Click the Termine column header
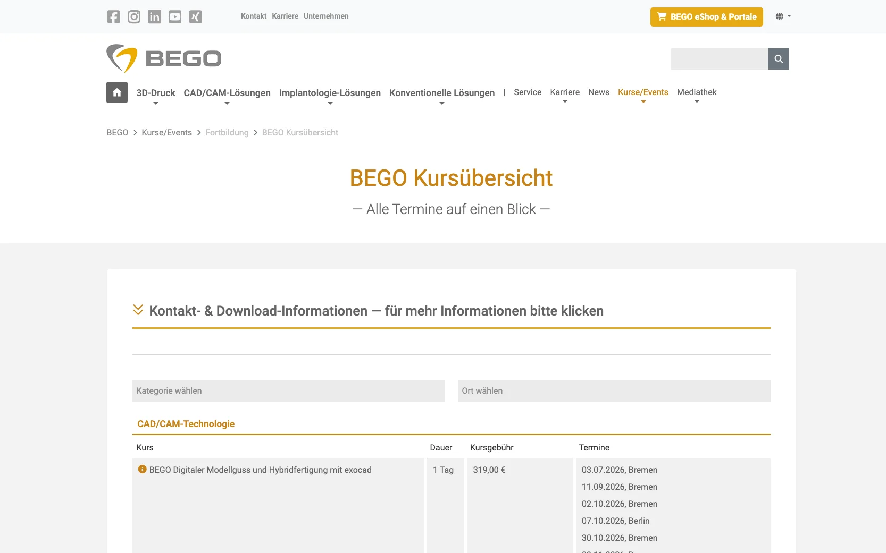Screen dimensions: 886x553 coord(594,447)
